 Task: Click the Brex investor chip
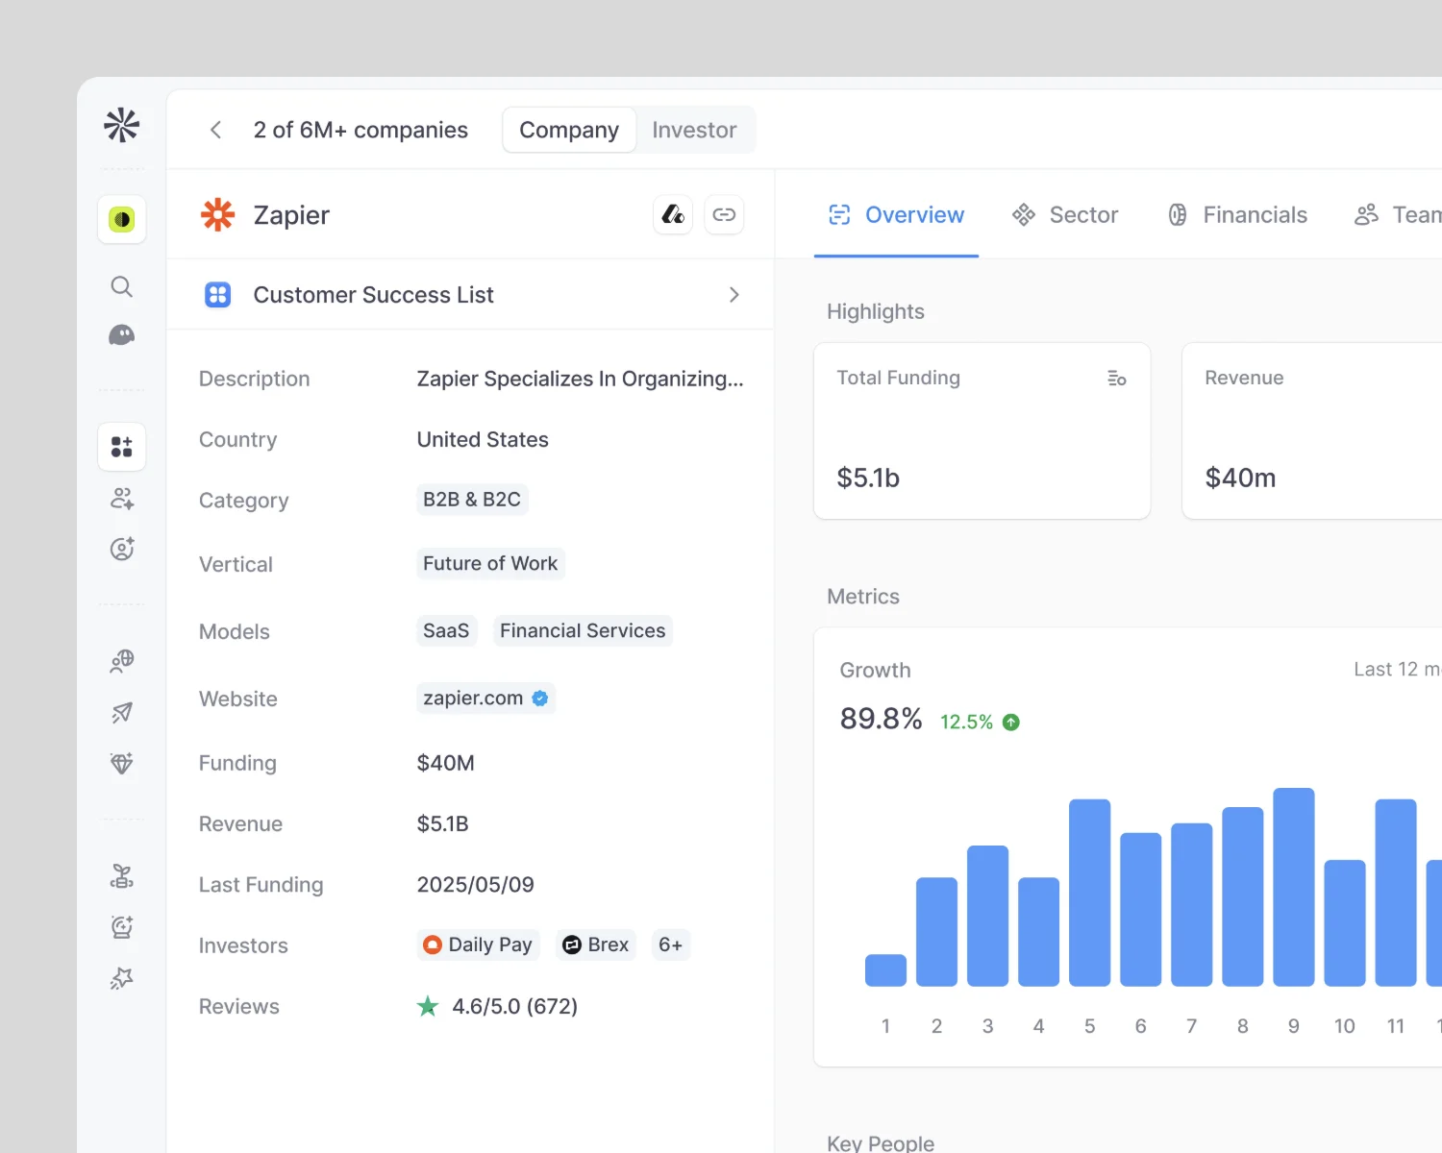pyautogui.click(x=596, y=945)
